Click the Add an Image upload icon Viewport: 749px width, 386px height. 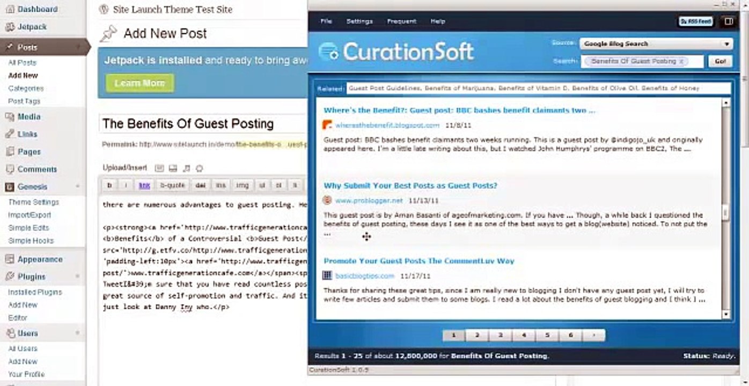pyautogui.click(x=159, y=168)
